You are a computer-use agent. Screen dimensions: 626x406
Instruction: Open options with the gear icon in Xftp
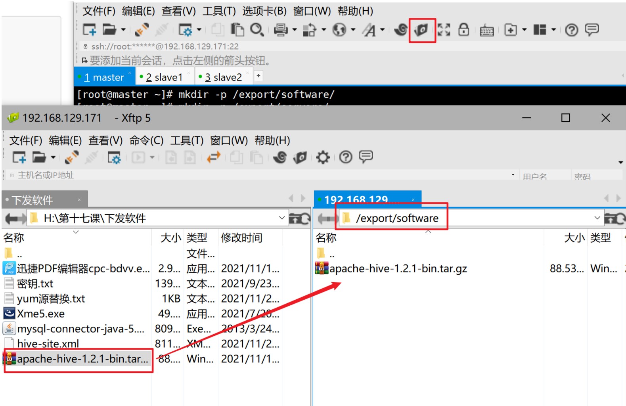tap(323, 157)
